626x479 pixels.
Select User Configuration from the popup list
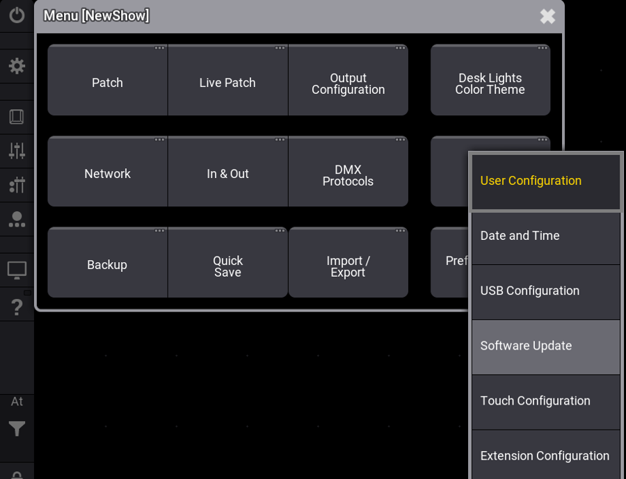pos(545,181)
